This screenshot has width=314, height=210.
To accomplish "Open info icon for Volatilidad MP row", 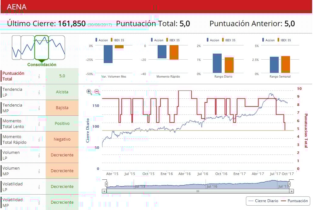I will click(39, 202).
